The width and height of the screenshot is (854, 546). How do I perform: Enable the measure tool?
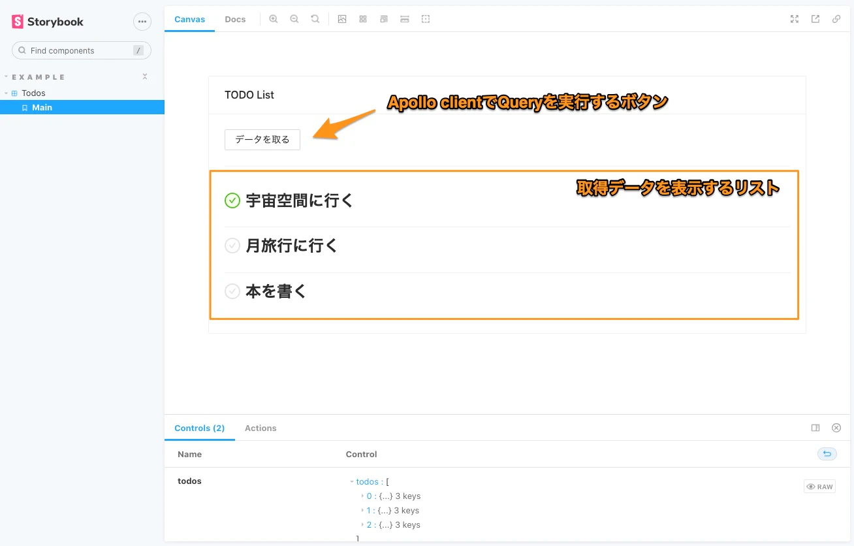405,19
